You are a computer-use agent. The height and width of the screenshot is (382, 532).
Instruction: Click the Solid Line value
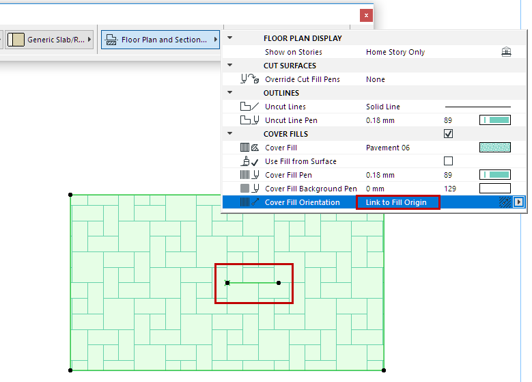382,107
